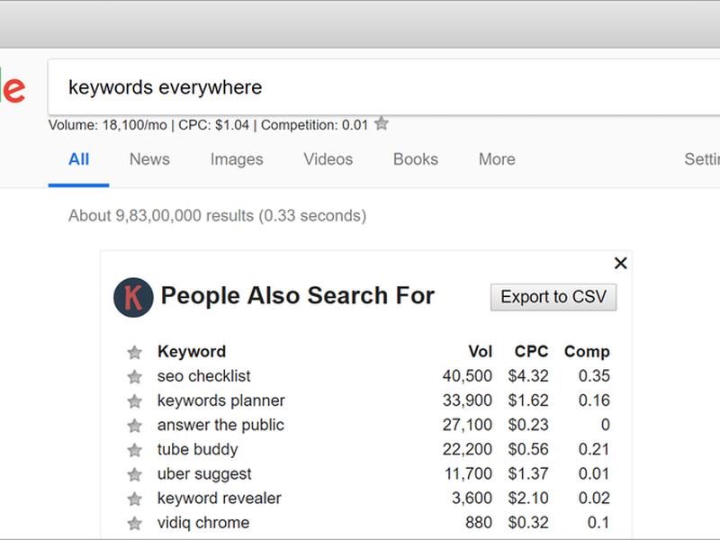Star the 'uber suggest' keyword
Screen dimensions: 720x540
click(x=134, y=474)
